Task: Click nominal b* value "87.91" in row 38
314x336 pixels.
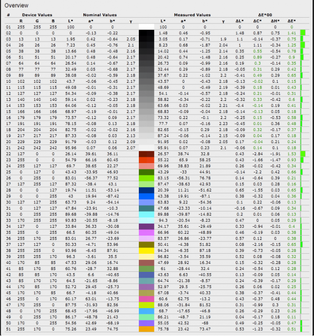Action: (x=112, y=250)
